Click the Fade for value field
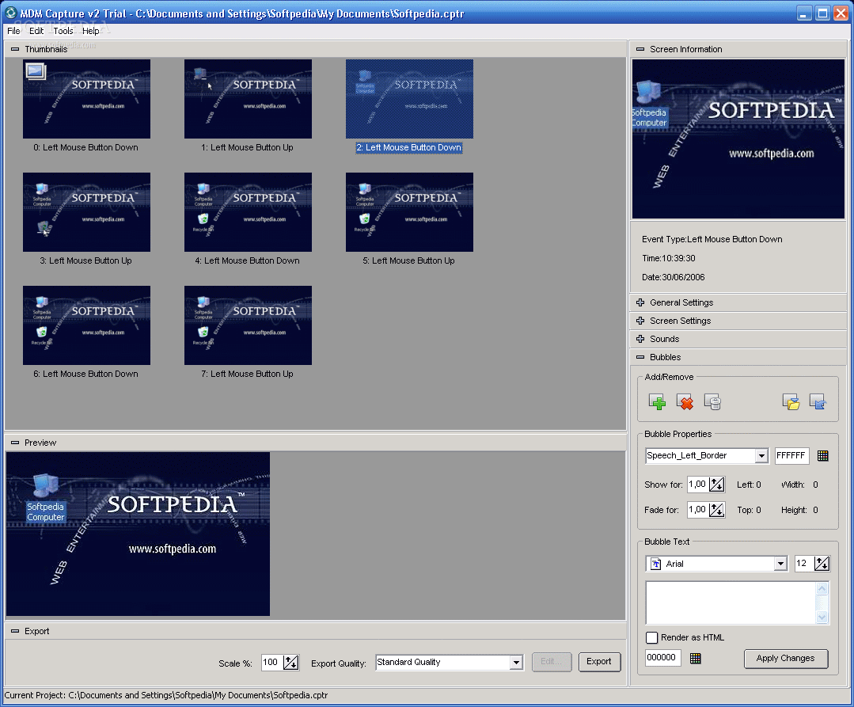 (x=698, y=510)
